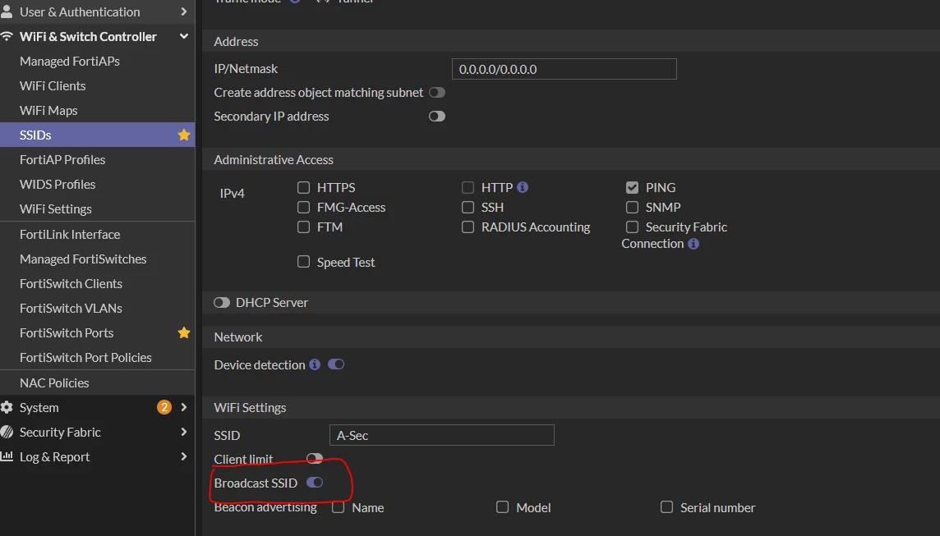Toggle Create address object matching subnet
This screenshot has height=536, width=940.
click(x=437, y=92)
